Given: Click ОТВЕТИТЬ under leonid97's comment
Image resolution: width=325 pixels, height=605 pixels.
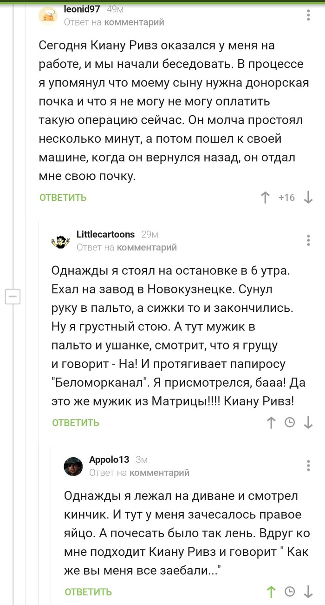Looking at the screenshot, I should point(62,197).
